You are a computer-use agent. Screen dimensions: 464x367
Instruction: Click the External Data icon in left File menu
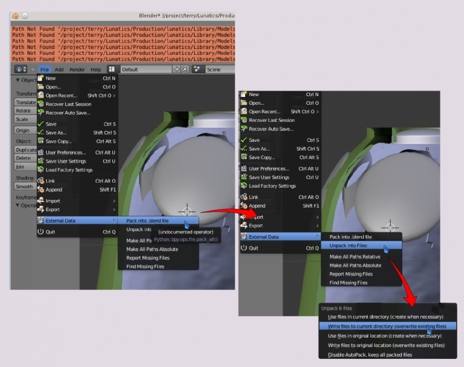[x=41, y=220]
